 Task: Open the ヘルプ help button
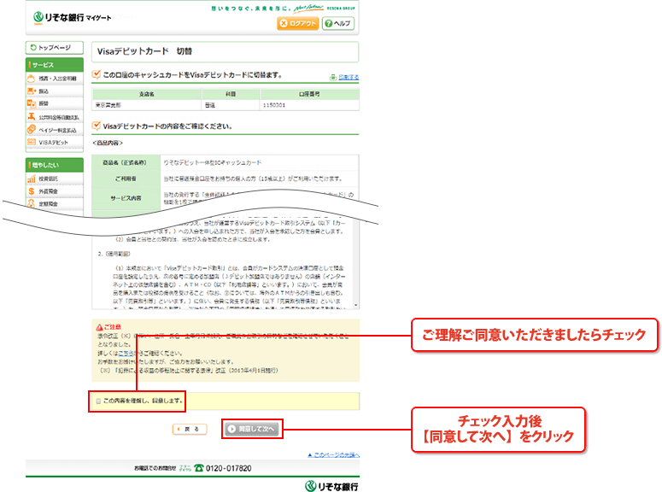point(337,24)
